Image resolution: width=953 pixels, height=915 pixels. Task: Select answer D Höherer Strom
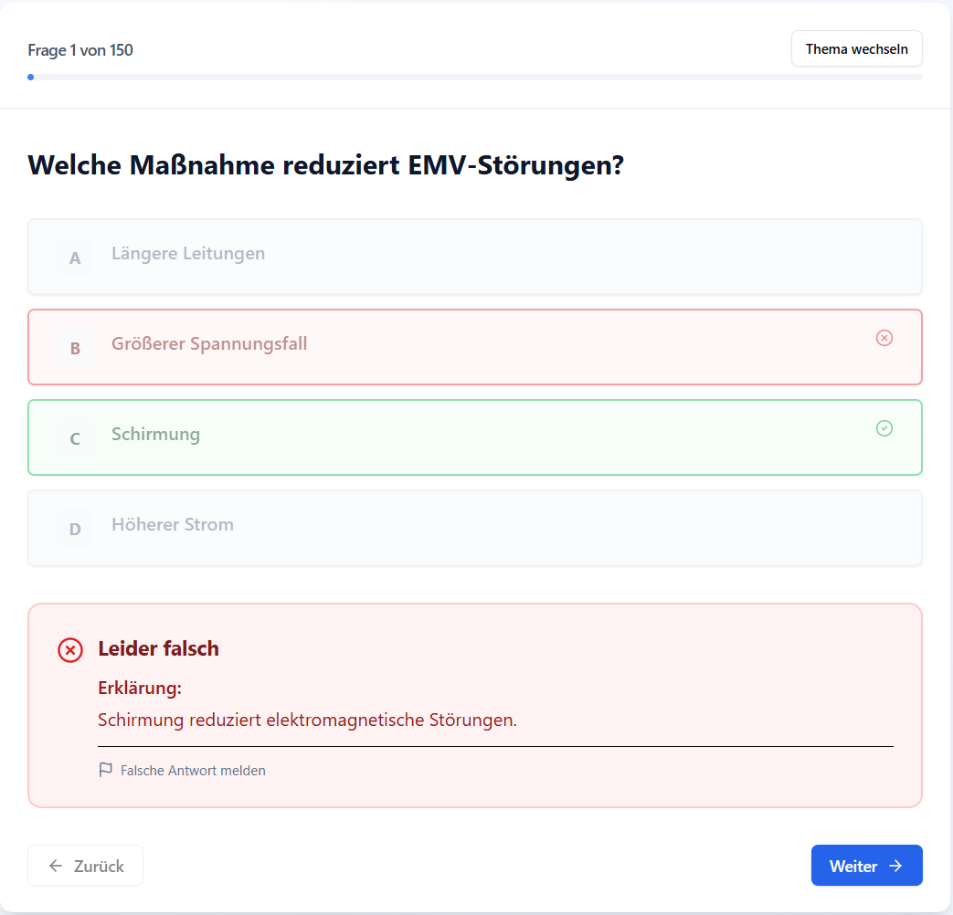tap(475, 528)
